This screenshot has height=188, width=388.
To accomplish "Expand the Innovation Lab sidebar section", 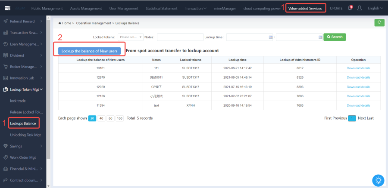I will coord(41,78).
